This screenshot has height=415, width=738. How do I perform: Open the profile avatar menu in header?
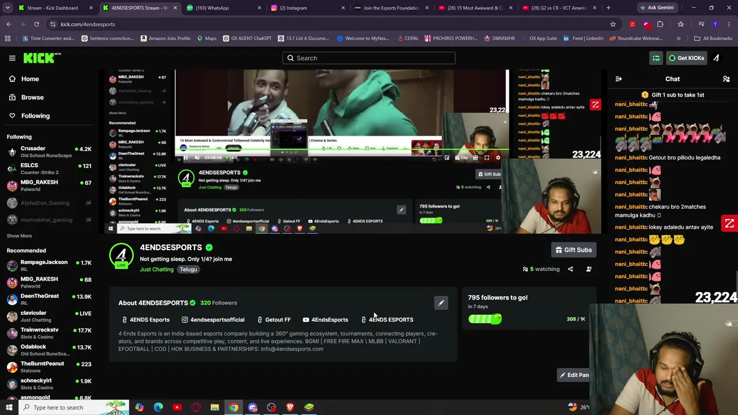tap(717, 58)
